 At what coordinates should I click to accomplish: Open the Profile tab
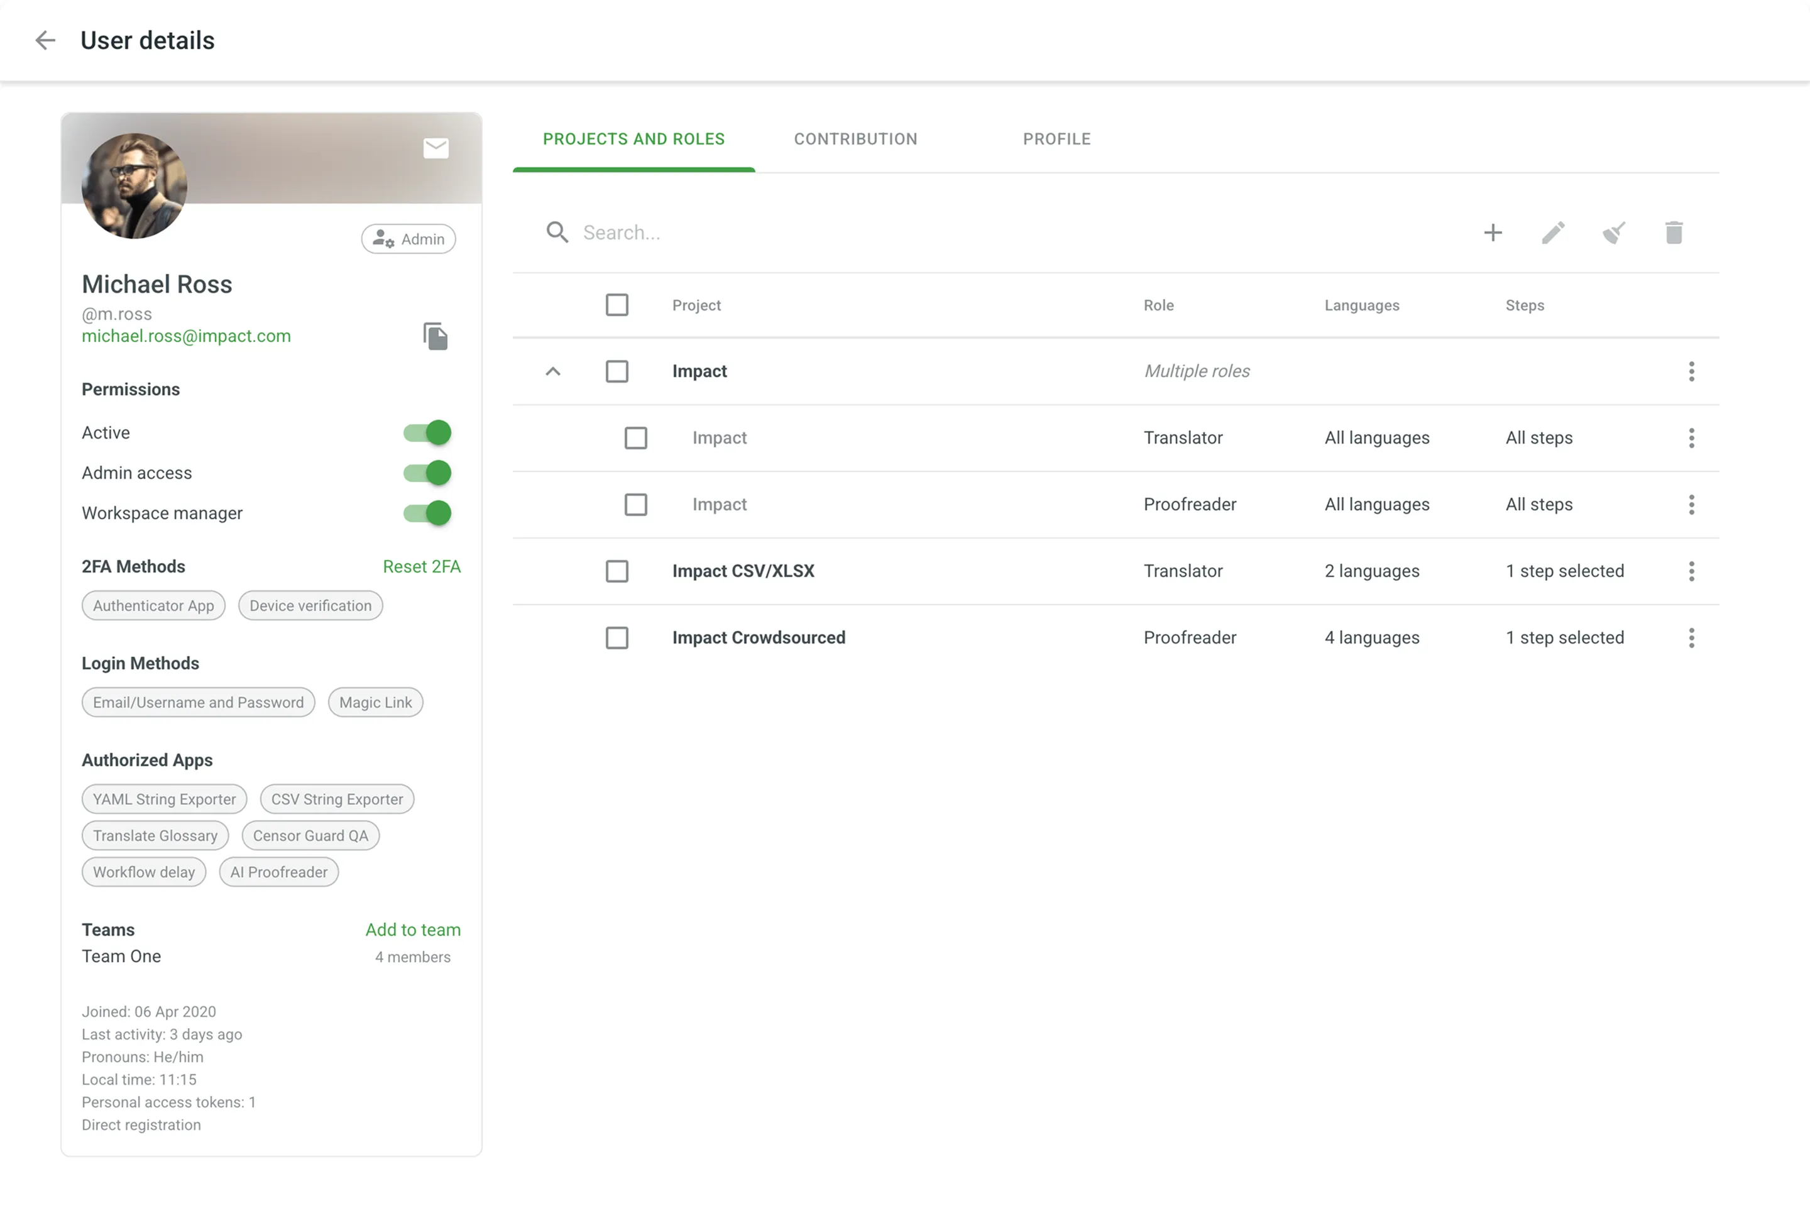(x=1056, y=140)
